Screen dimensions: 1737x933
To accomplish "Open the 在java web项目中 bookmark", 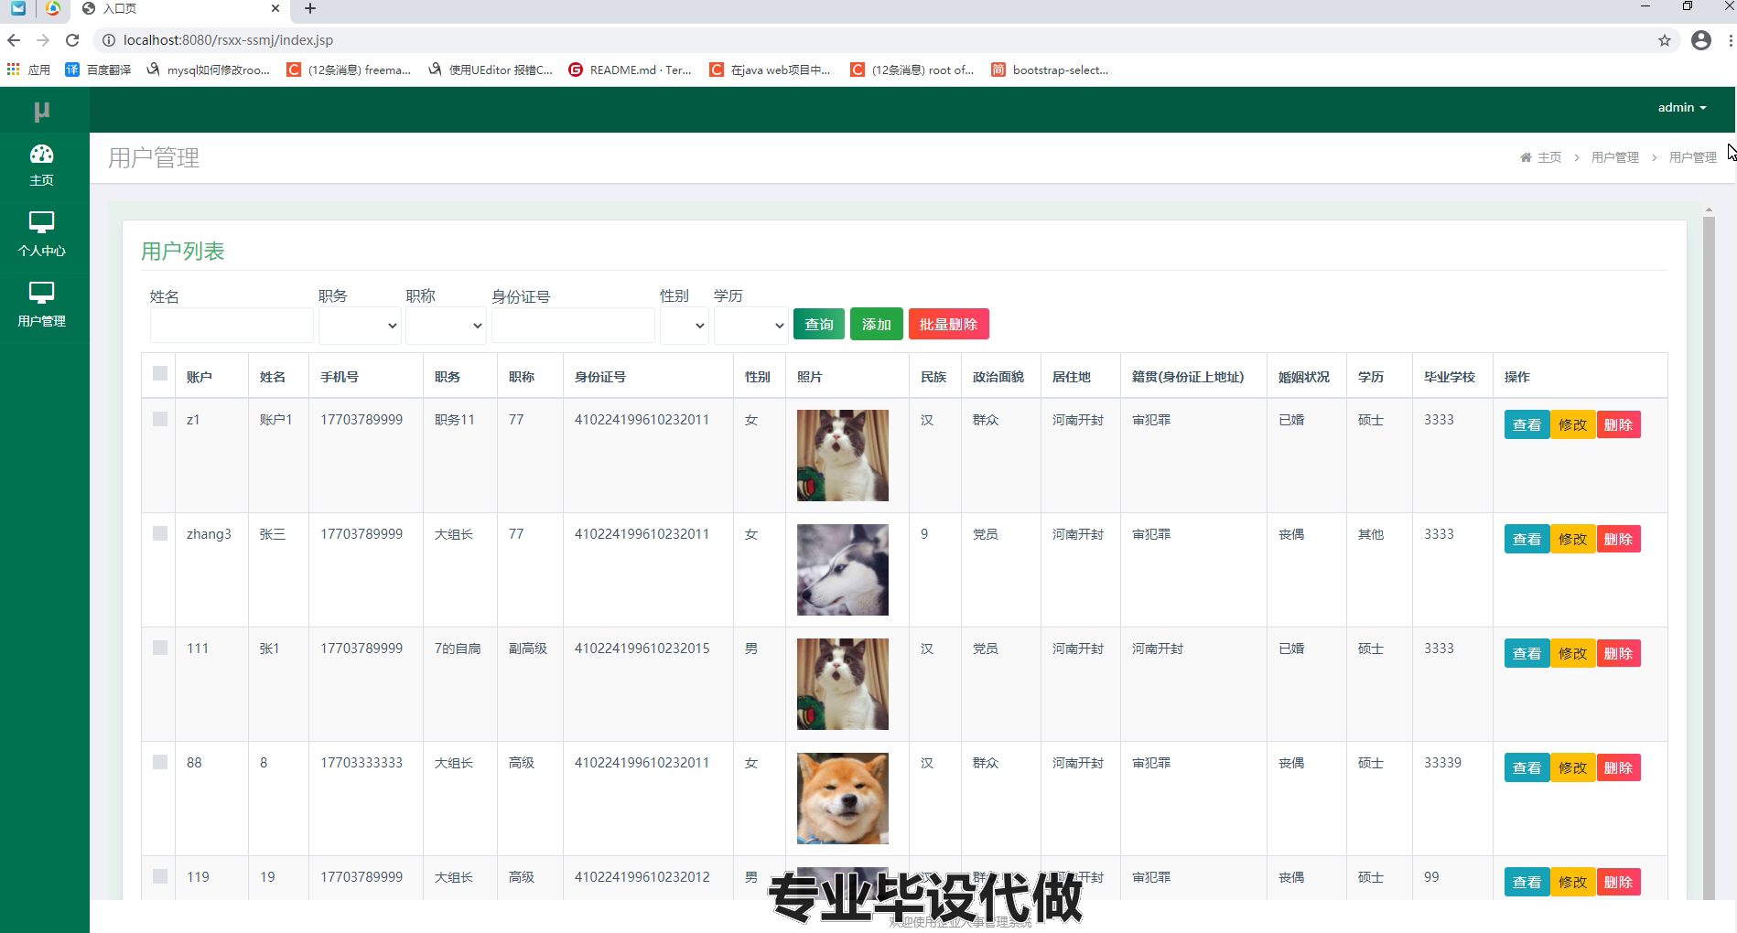I will pyautogui.click(x=770, y=70).
